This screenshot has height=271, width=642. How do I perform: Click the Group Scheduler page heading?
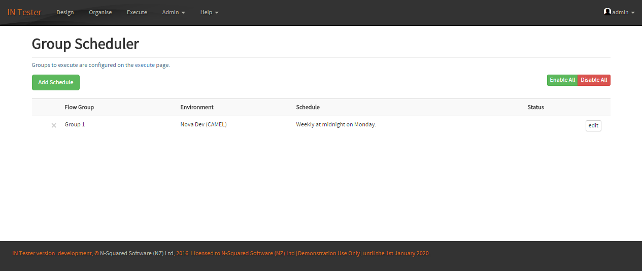pyautogui.click(x=85, y=44)
